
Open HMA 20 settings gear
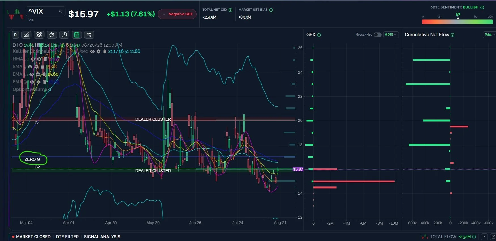click(39, 59)
